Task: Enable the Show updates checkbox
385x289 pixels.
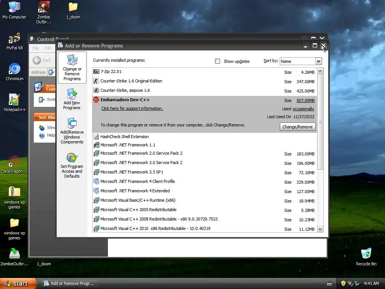Action: pos(218,61)
